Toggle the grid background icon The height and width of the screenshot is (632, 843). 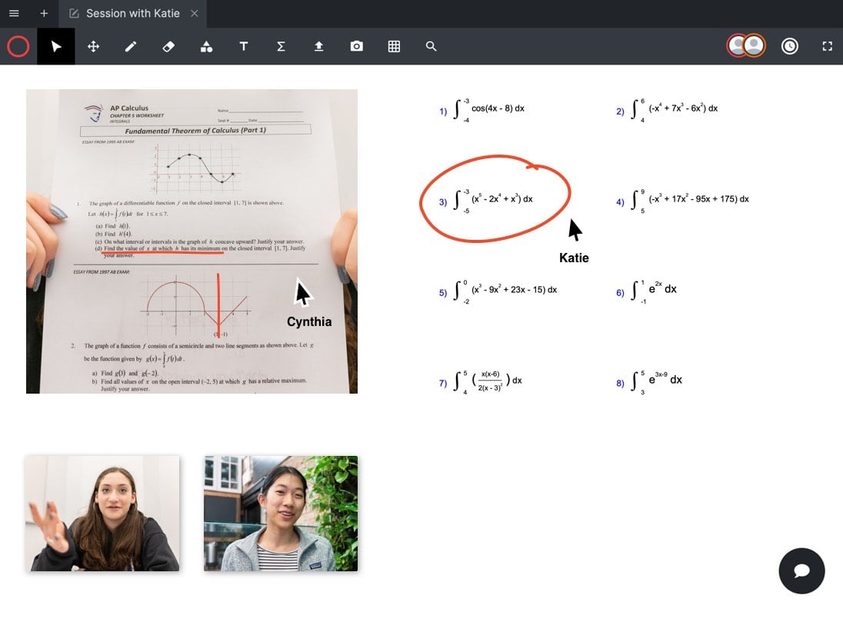pos(394,47)
